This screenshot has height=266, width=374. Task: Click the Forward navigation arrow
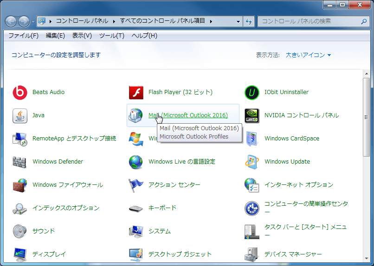click(24, 21)
